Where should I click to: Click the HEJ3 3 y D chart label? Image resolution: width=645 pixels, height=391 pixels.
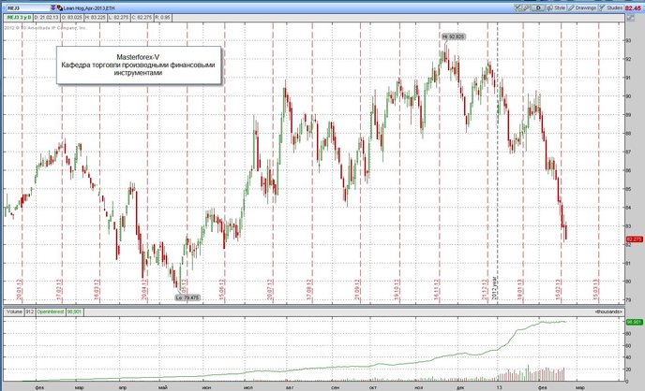[x=19, y=18]
